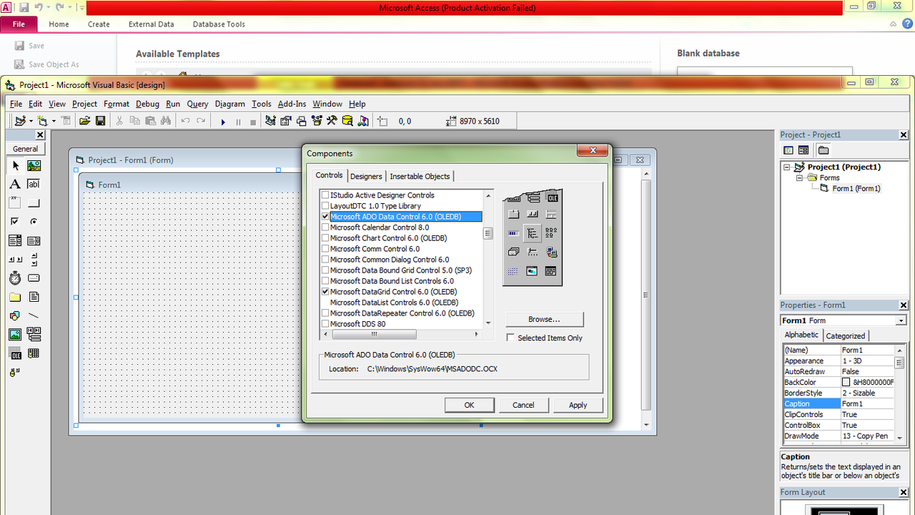The height and width of the screenshot is (515, 915).
Task: Open Add Form dropdown arrow
Action: tap(54, 122)
